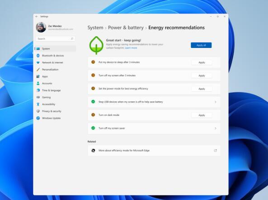Click warning icon beside power mode row
This screenshot has height=200, width=268.
pos(93,88)
